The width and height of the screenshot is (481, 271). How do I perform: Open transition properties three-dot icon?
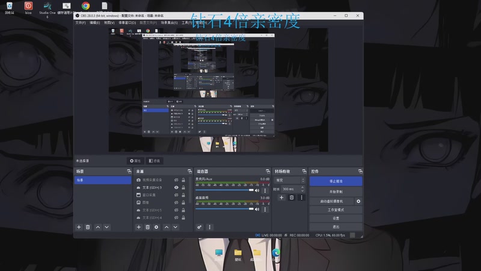tap(302, 198)
